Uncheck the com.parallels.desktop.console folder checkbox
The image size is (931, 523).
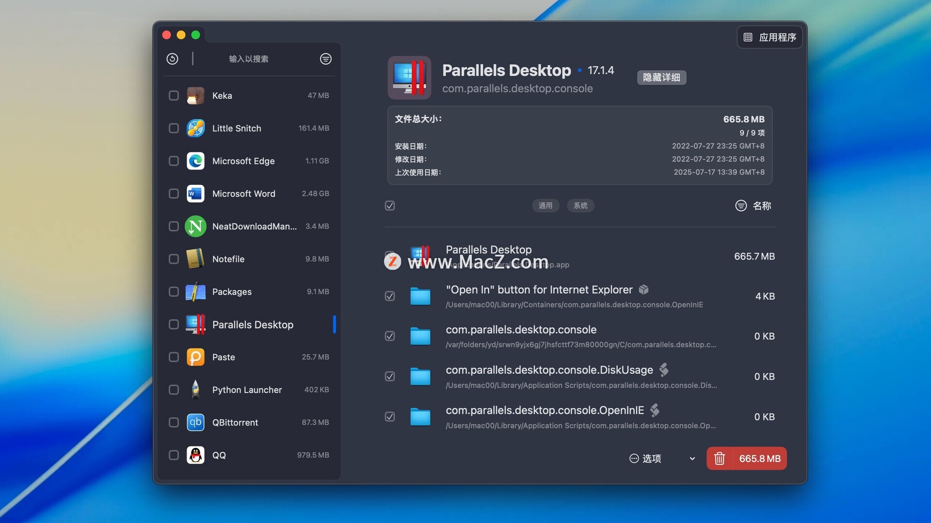click(x=390, y=336)
